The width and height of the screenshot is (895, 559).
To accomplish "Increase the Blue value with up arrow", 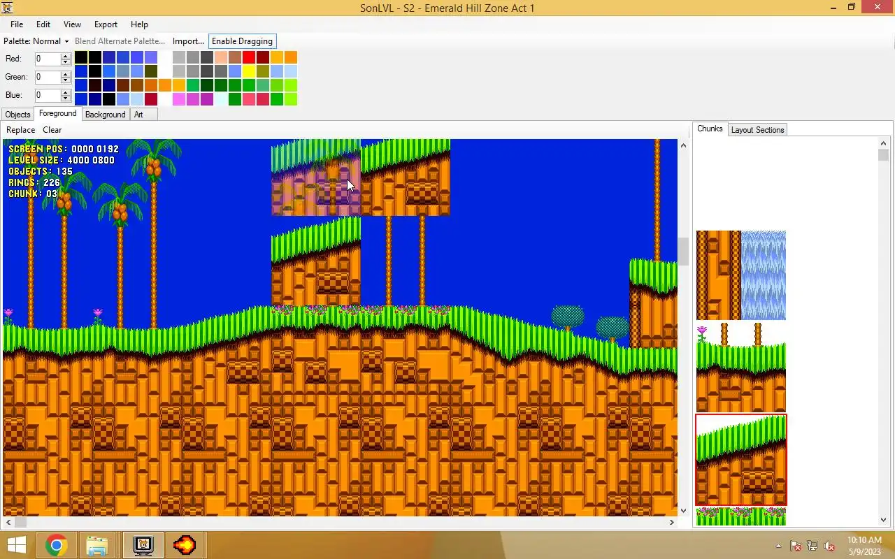I will coord(66,92).
